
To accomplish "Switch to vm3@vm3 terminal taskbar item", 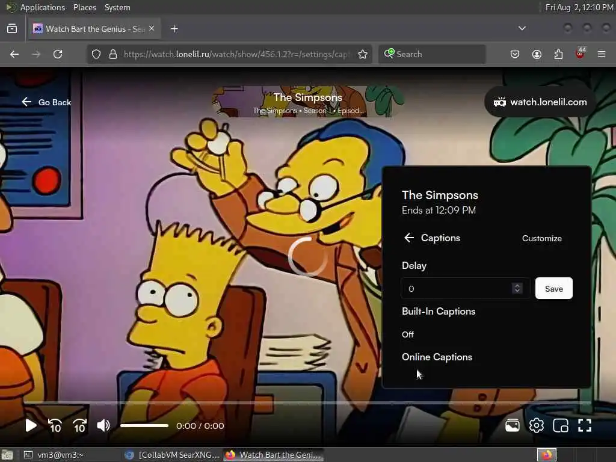I will [x=55, y=455].
